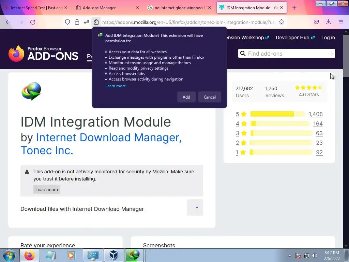
Task: Open the Internet Download Manager, Tonec Inc. author link
Action: pos(101,144)
